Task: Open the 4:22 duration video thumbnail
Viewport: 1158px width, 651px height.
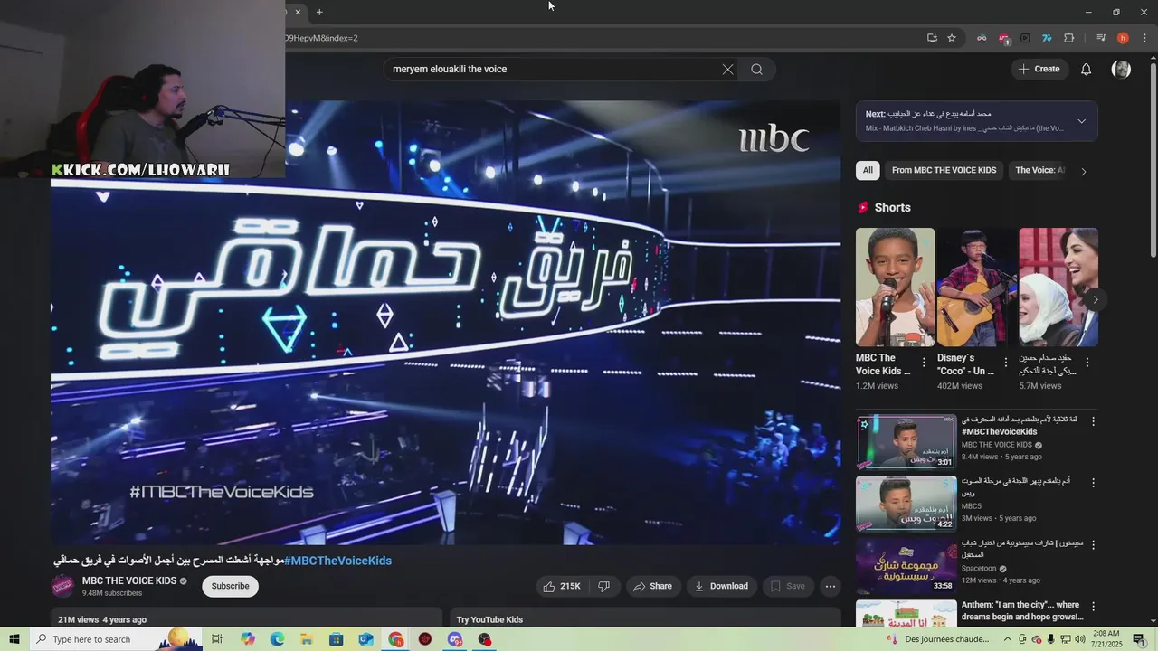Action: coord(906,503)
